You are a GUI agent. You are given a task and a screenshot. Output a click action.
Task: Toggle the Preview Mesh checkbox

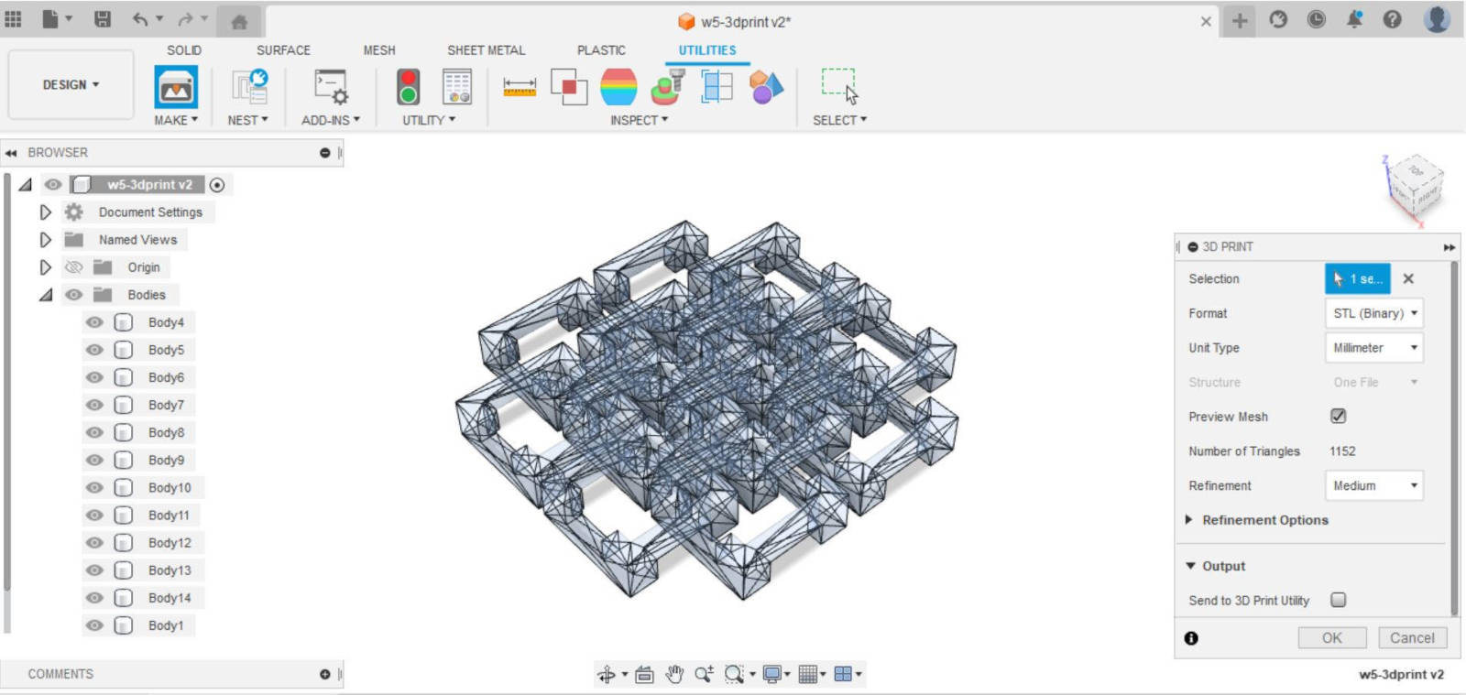click(1339, 416)
